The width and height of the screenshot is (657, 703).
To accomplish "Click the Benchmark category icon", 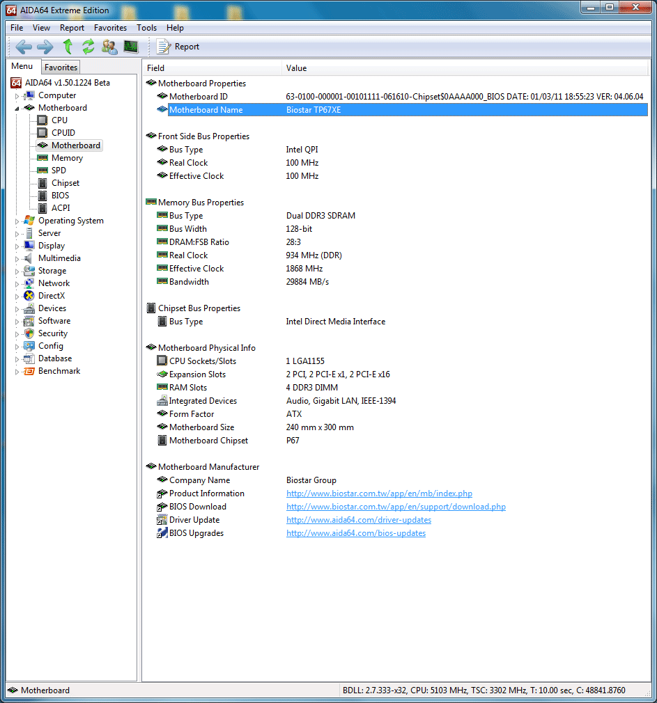I will click(x=29, y=371).
